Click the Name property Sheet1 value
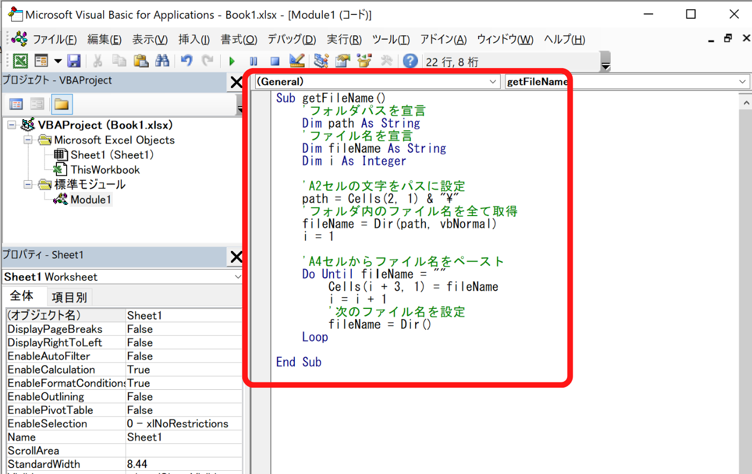The height and width of the screenshot is (474, 752). point(184,437)
